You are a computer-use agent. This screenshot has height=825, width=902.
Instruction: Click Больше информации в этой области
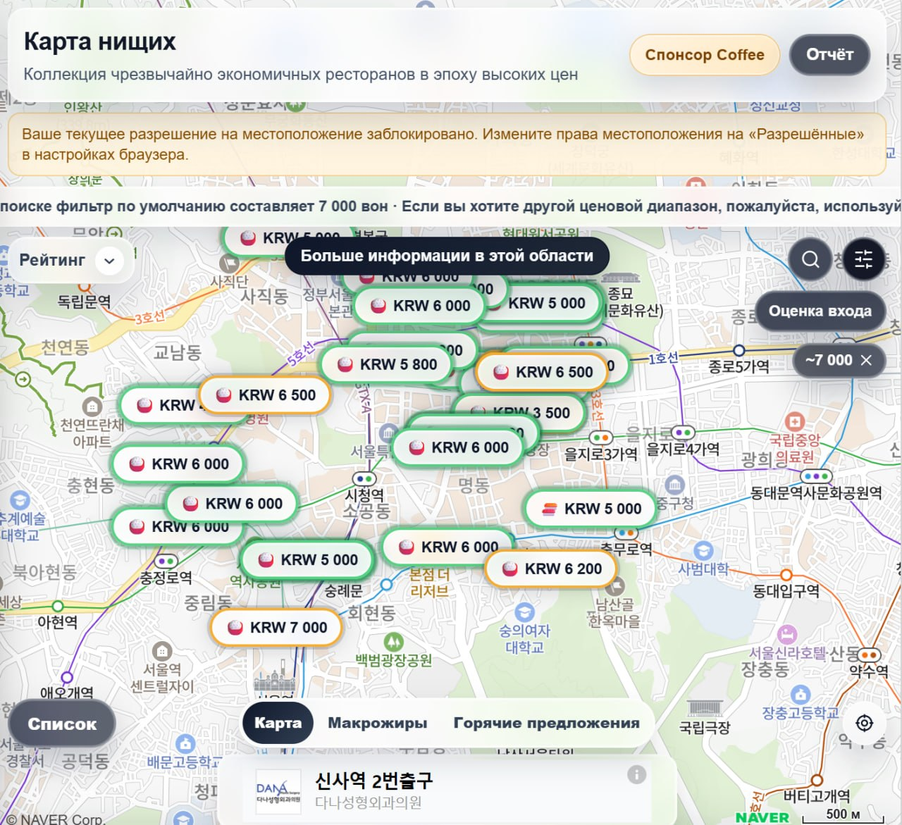click(447, 256)
